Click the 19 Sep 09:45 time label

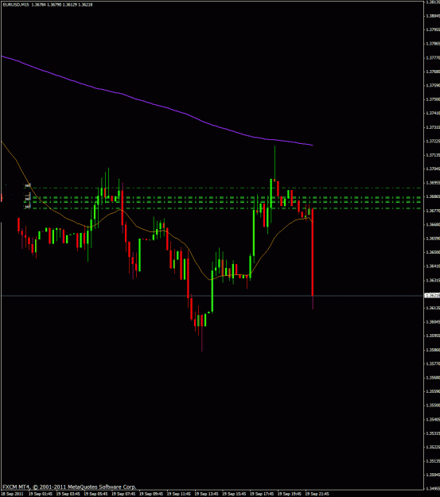click(x=150, y=494)
